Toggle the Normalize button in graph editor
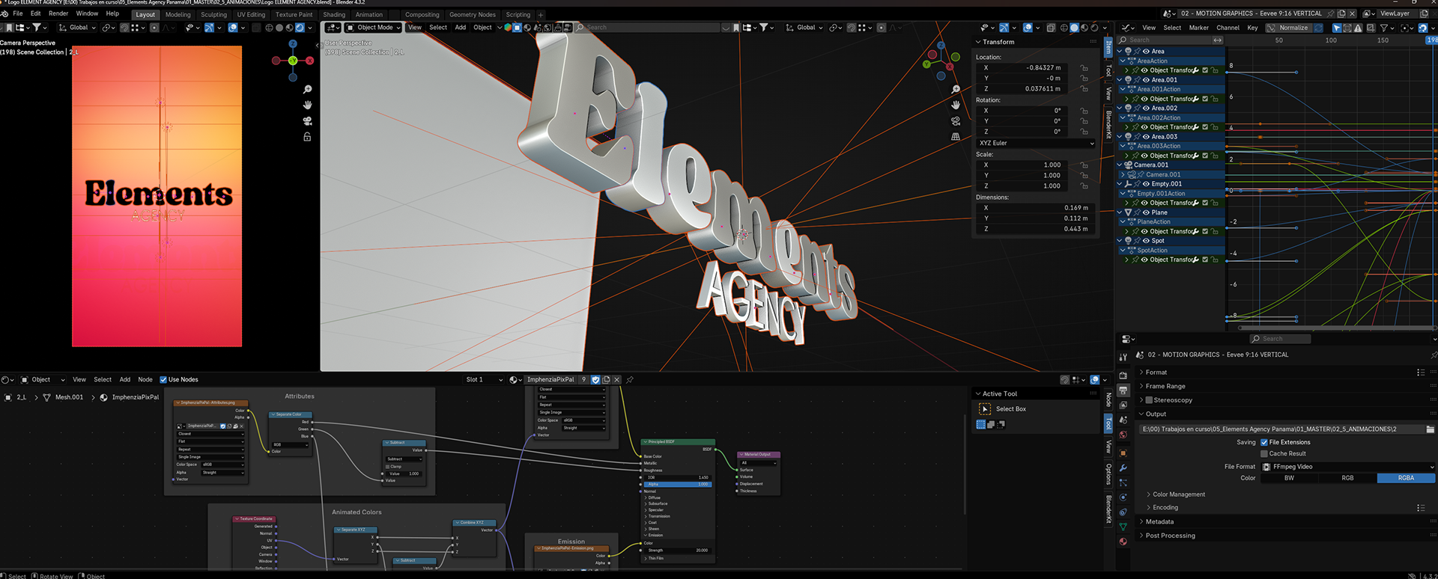 1288,28
